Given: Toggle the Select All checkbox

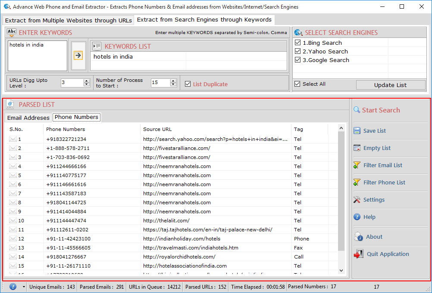Looking at the screenshot, I should pyautogui.click(x=297, y=84).
